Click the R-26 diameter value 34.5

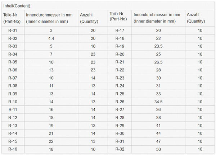tap(158, 102)
